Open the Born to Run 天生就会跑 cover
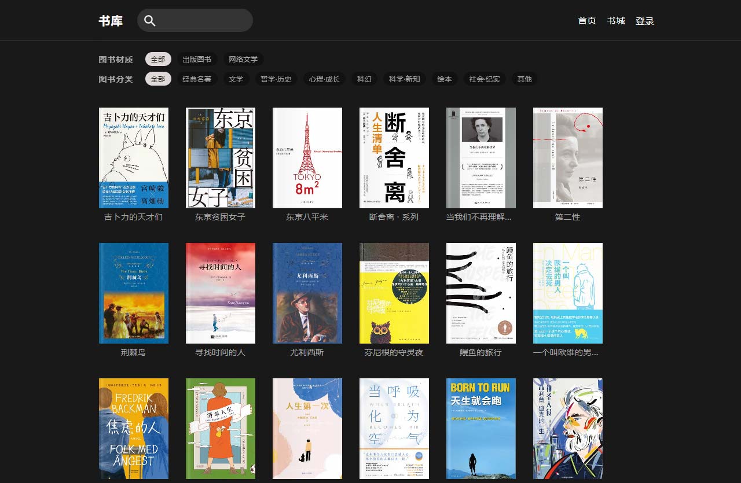This screenshot has height=483, width=741. tap(481, 429)
